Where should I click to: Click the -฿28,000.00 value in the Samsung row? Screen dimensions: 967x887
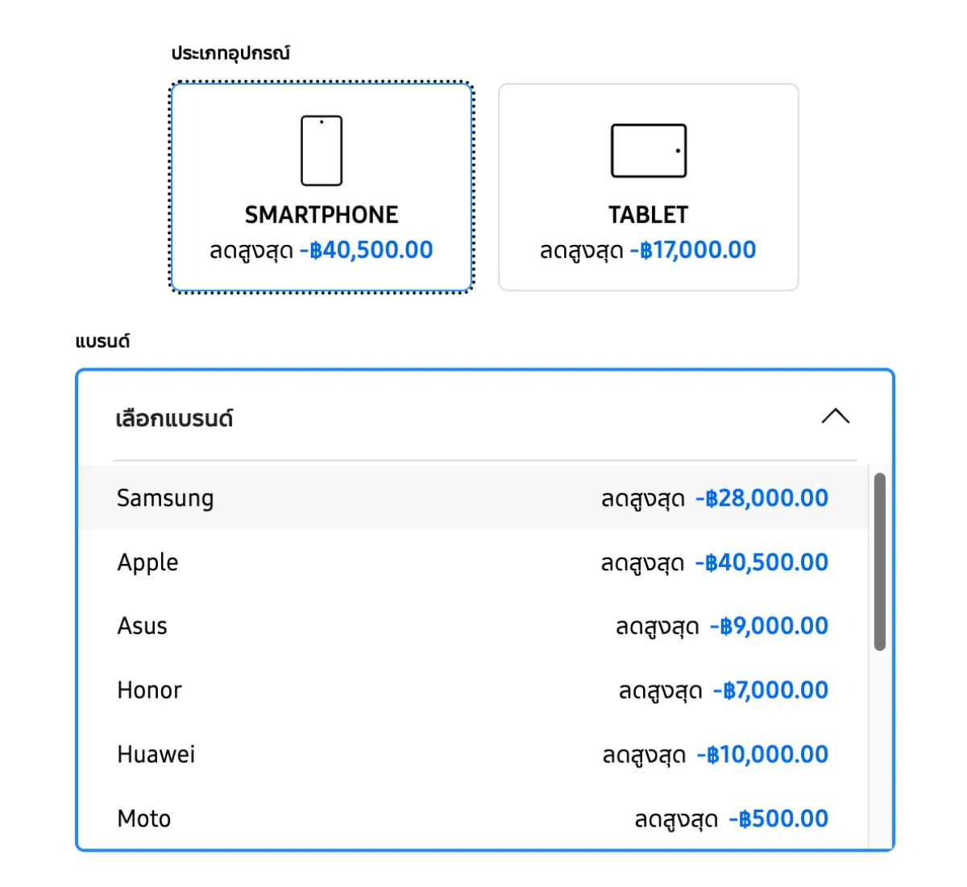click(762, 498)
